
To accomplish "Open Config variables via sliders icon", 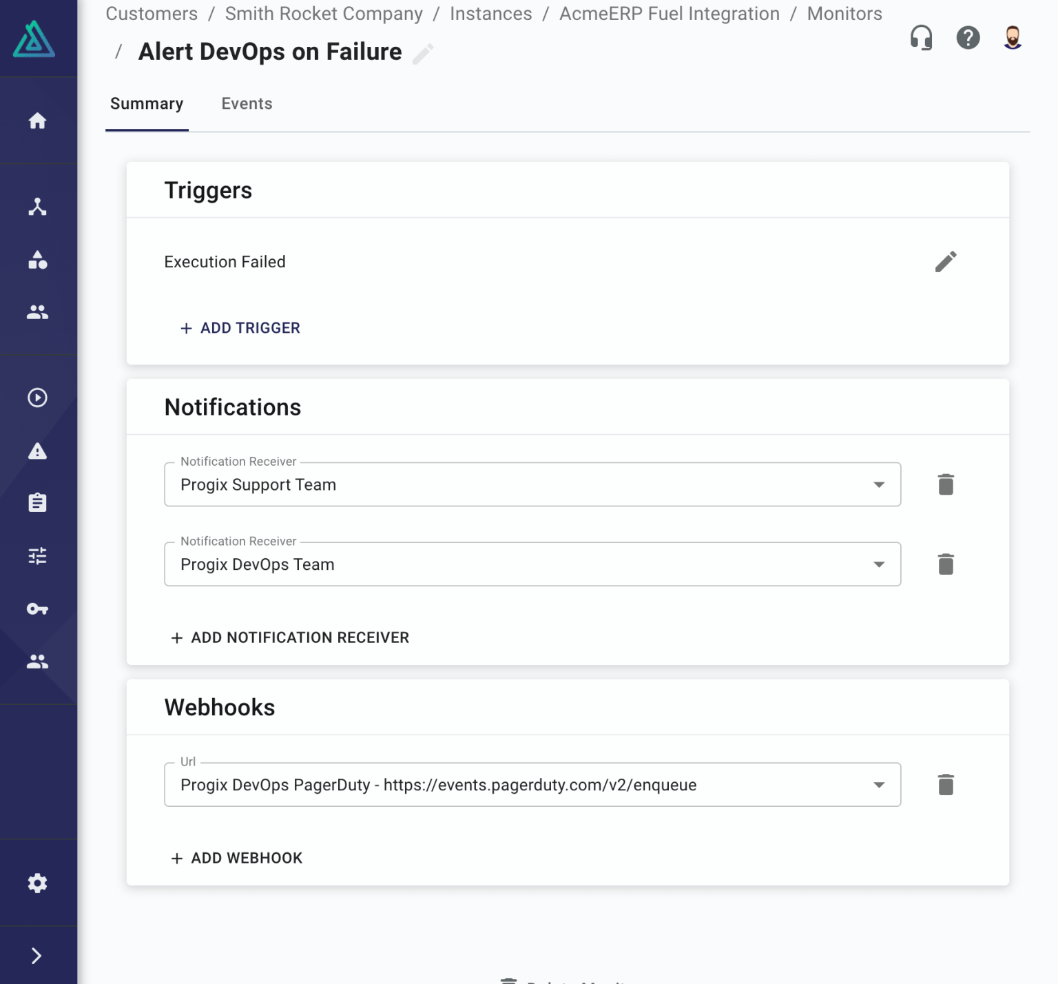I will (x=37, y=555).
